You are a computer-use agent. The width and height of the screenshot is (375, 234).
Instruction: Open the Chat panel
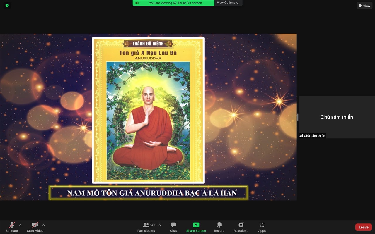click(x=173, y=227)
